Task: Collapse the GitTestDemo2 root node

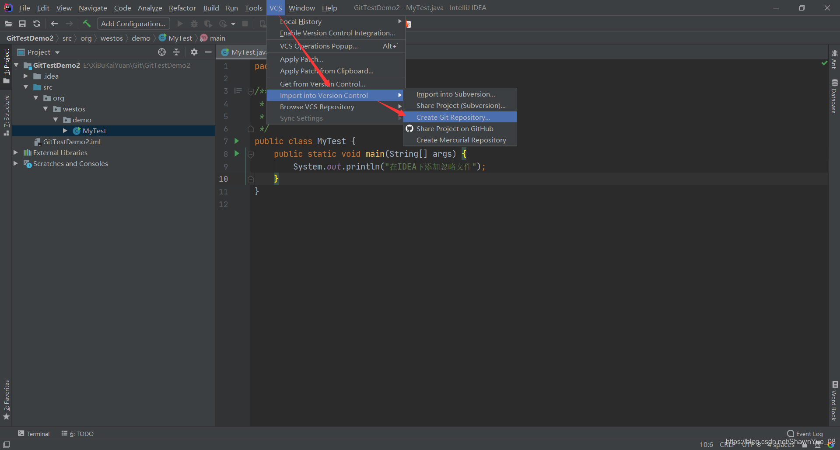Action: (x=16, y=65)
